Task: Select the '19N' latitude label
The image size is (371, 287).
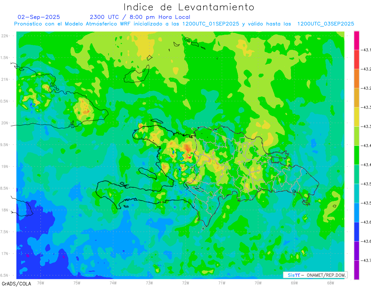Action: [5, 167]
